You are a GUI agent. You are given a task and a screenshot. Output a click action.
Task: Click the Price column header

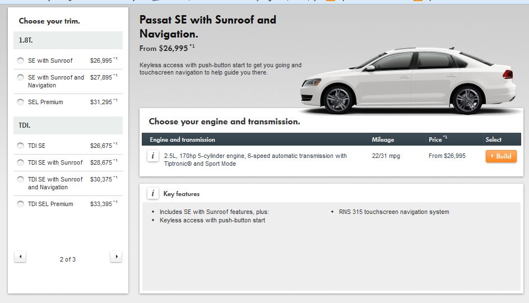435,139
